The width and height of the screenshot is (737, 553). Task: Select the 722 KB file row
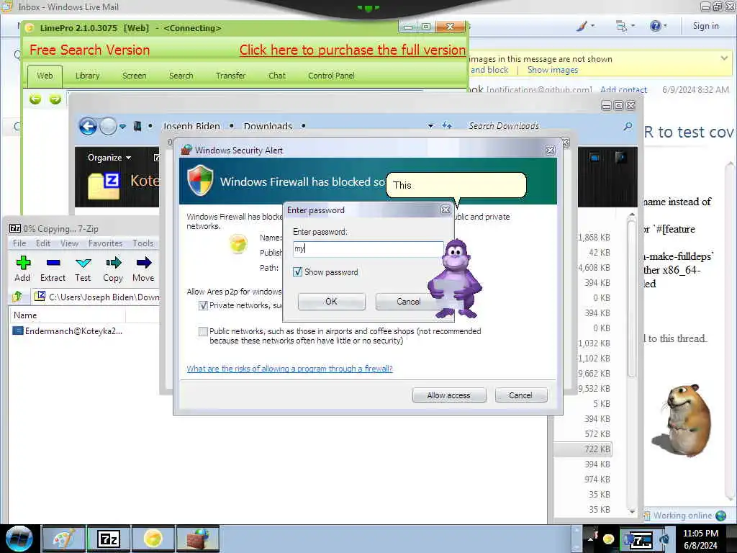pyautogui.click(x=583, y=449)
